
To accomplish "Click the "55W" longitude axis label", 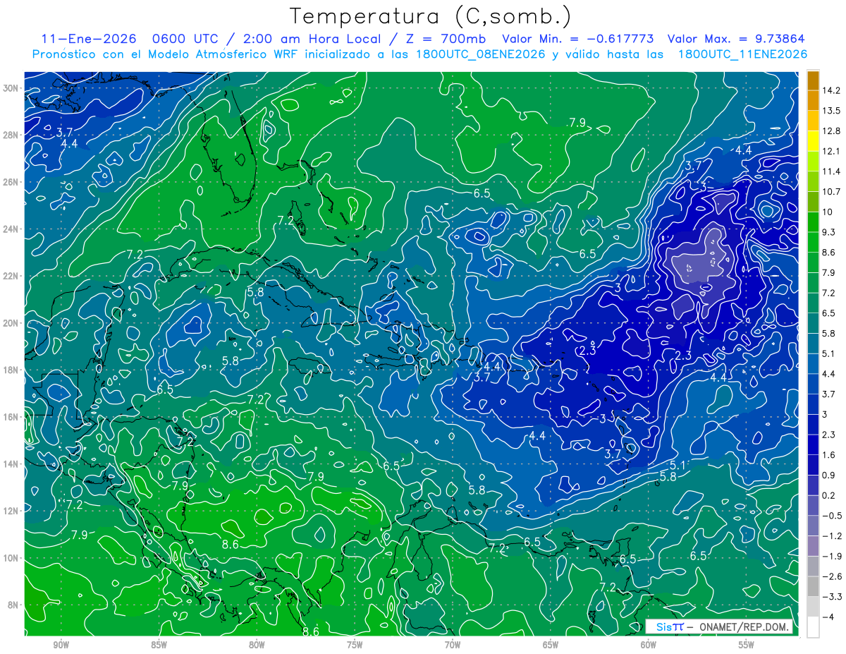I will 746,646.
